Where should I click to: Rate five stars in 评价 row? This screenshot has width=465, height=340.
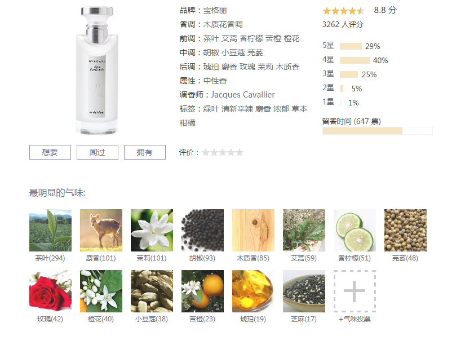240,152
